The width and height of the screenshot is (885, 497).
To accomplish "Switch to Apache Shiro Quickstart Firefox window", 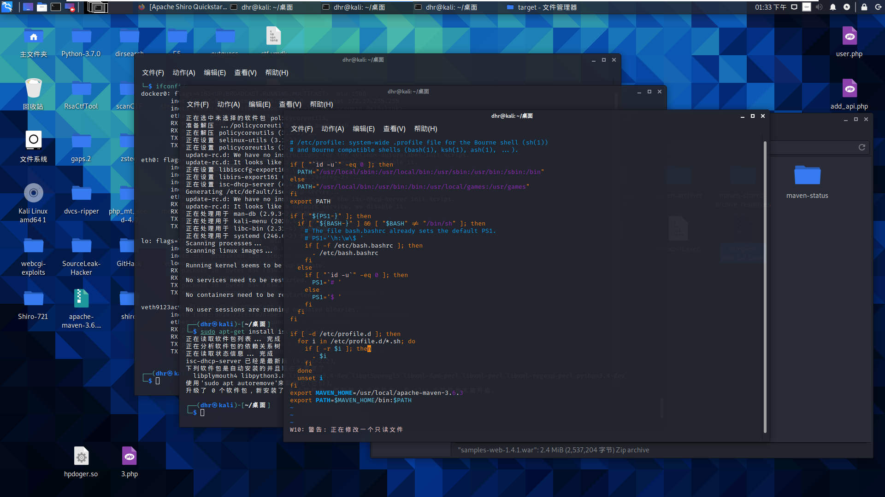I will tap(182, 7).
